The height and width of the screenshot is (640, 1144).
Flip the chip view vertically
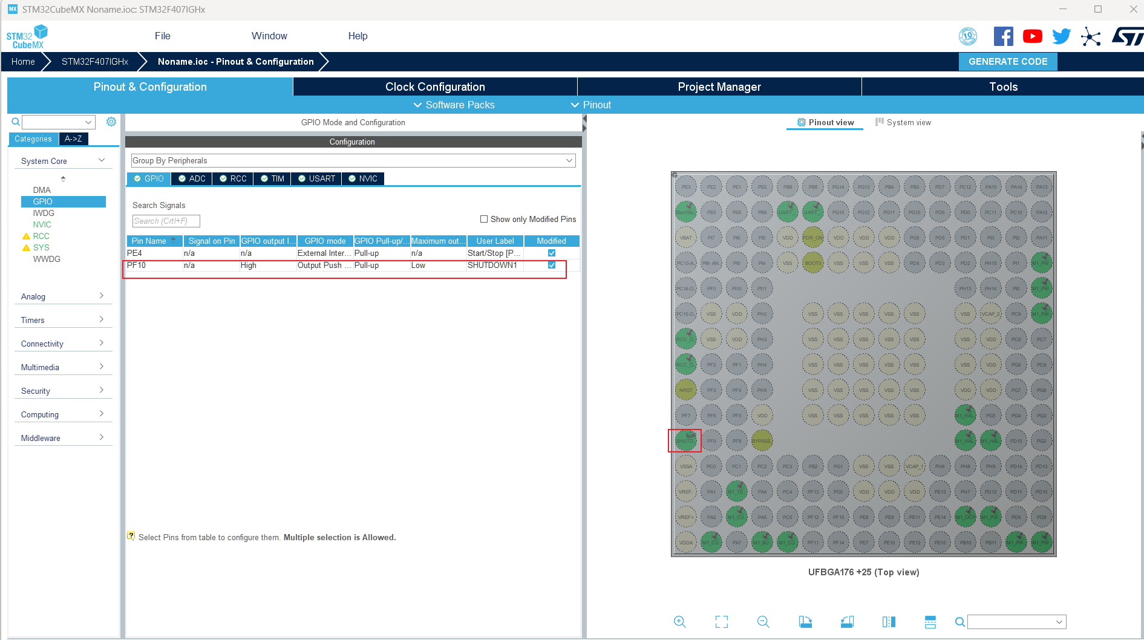930,622
